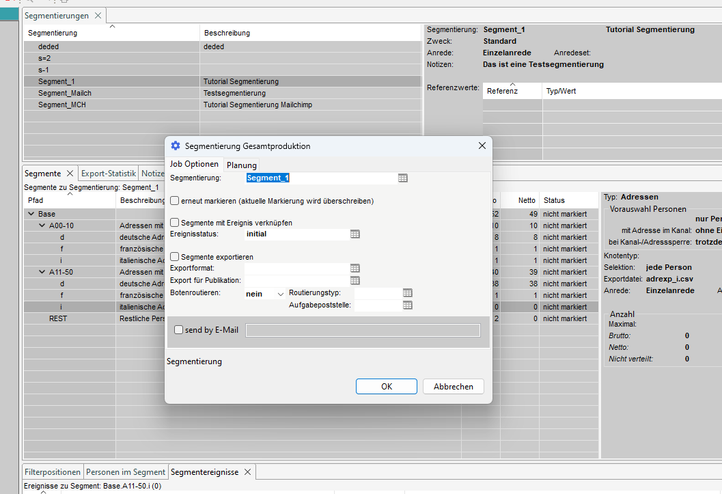
Task: Open lookup table icon for Segmentierung field
Action: click(403, 178)
